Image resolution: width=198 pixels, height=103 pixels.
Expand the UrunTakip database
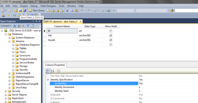click(9, 88)
